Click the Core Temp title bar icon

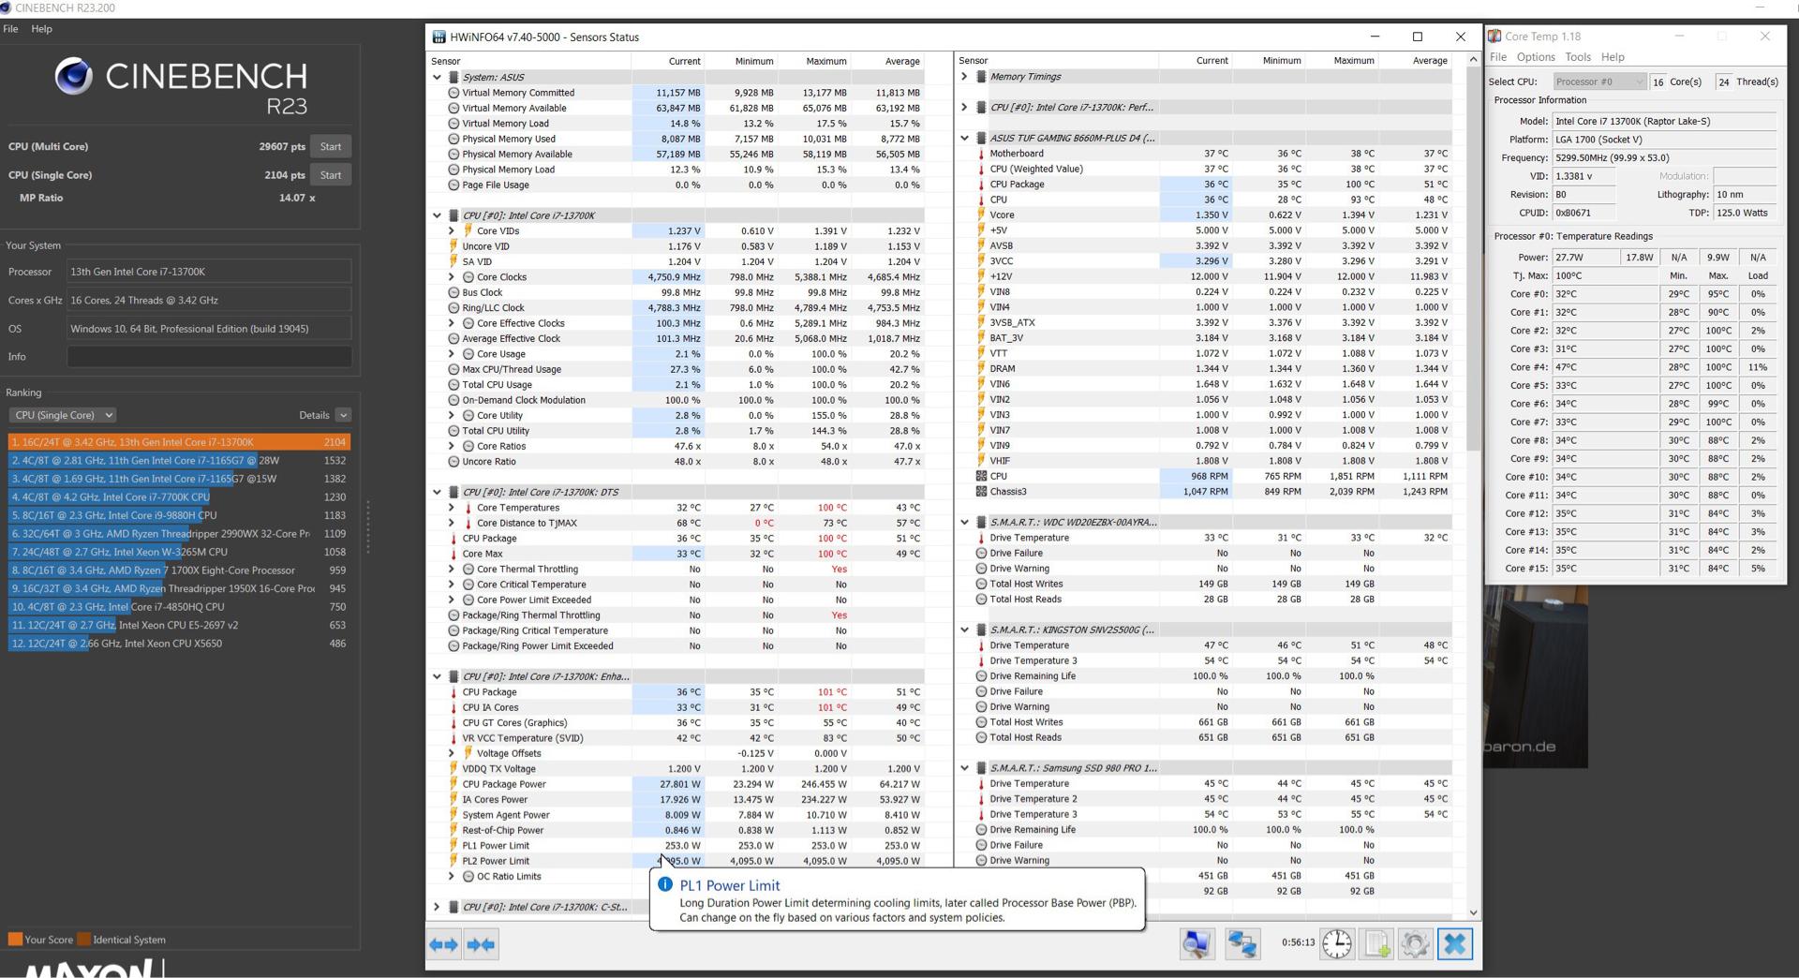[x=1494, y=37]
